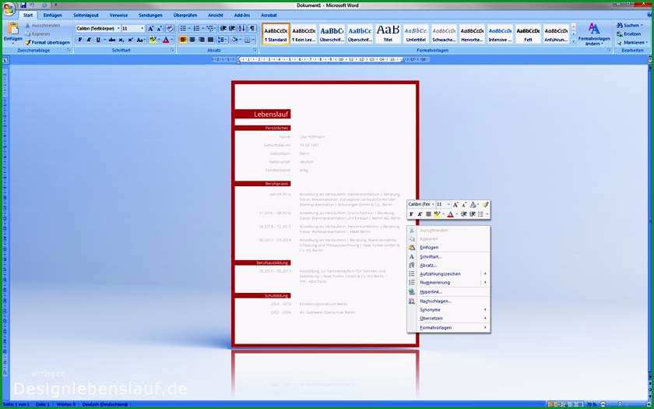
Task: Shrink font size in ribbon
Action: 160,28
